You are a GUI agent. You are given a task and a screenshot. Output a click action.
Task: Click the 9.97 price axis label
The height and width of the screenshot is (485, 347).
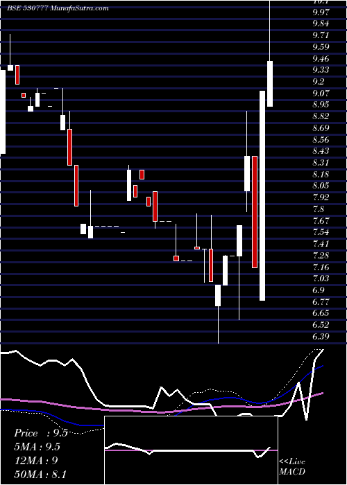pos(321,12)
